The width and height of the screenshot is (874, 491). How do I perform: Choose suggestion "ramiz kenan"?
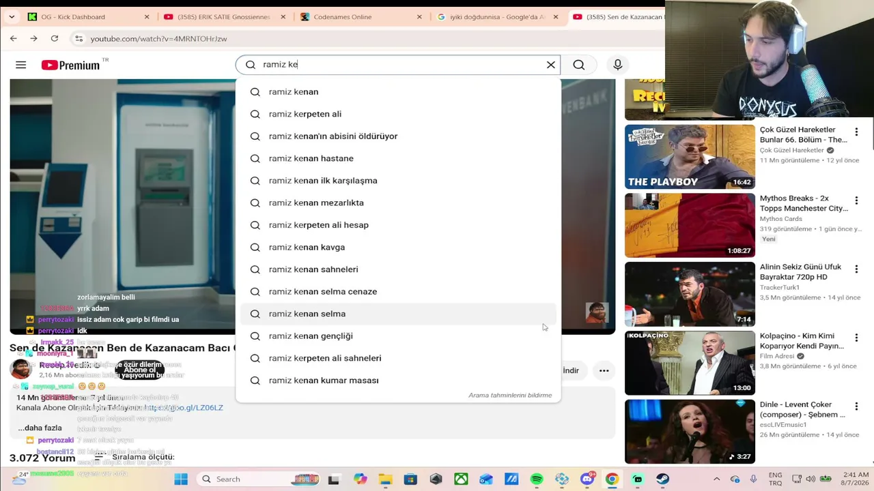click(398, 91)
